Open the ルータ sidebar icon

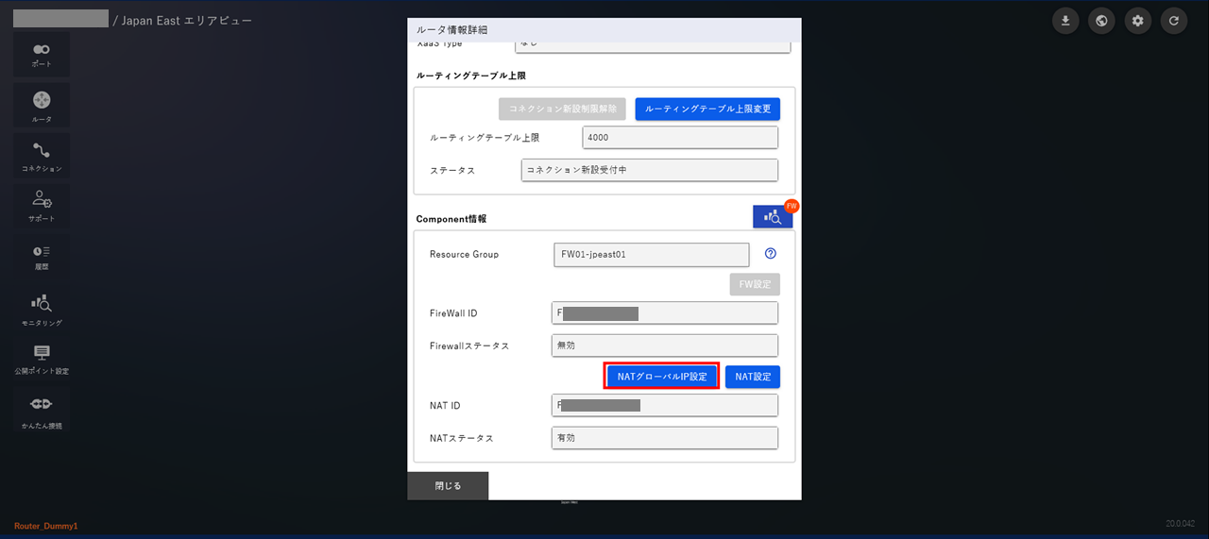click(x=42, y=105)
